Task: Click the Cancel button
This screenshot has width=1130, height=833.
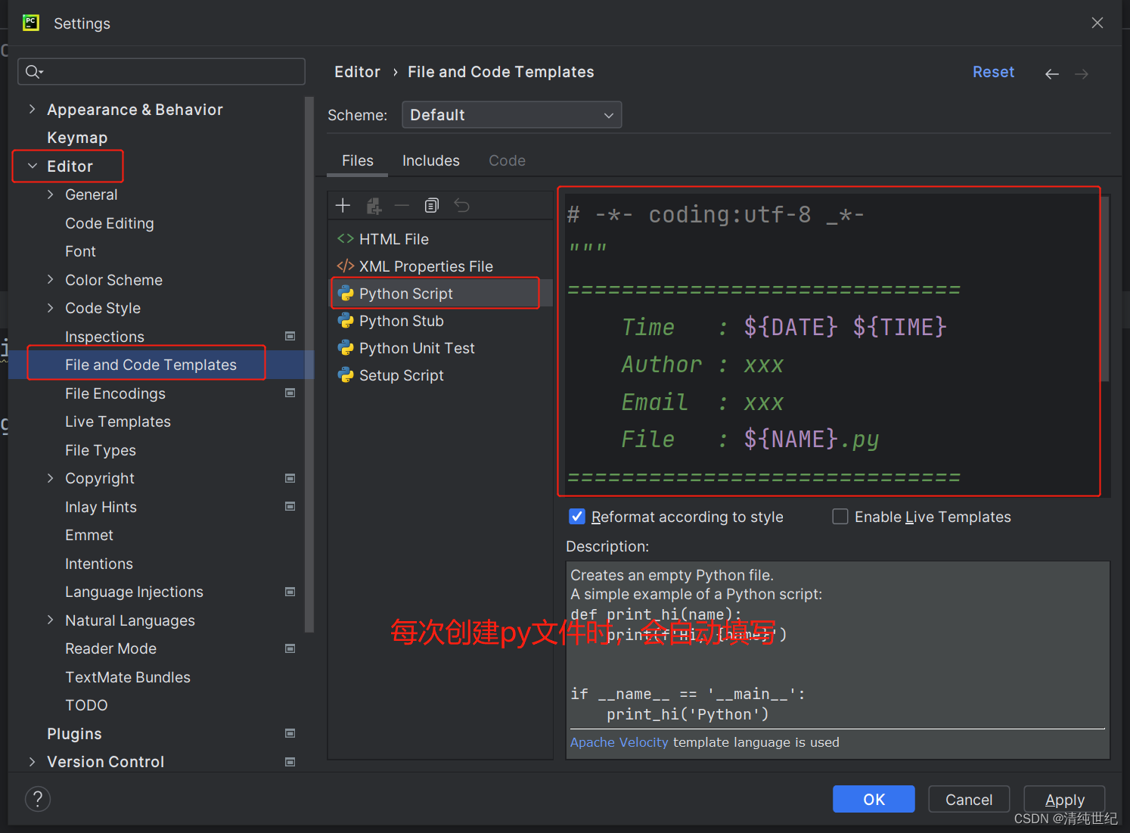Action: pyautogui.click(x=969, y=799)
